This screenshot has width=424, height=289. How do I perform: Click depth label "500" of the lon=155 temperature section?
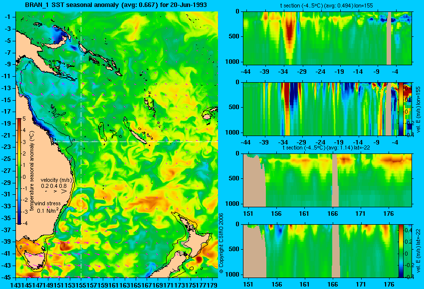point(234,36)
